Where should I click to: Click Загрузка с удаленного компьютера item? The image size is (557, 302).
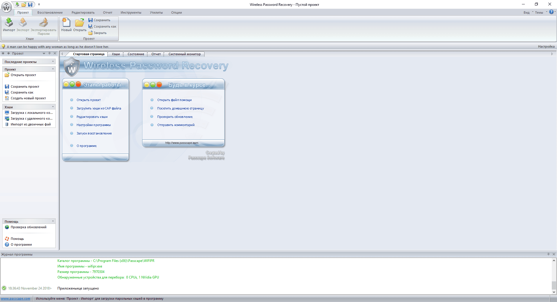click(x=29, y=118)
